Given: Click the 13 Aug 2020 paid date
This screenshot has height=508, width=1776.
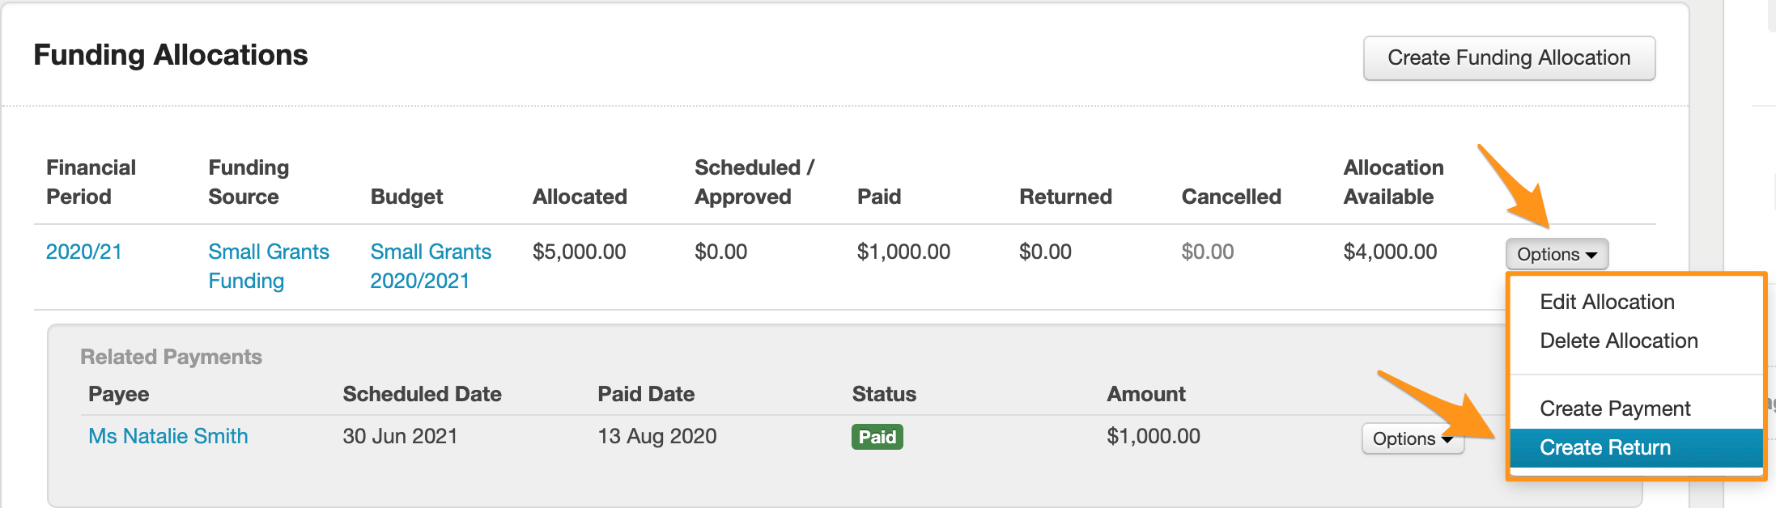Looking at the screenshot, I should coord(656,436).
